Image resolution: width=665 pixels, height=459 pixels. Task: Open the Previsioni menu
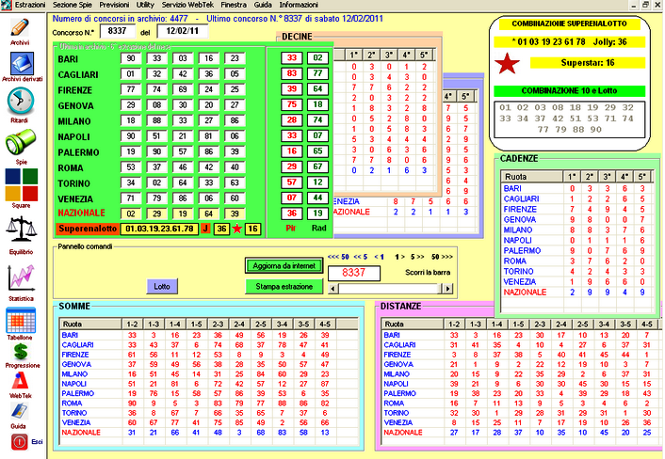[x=114, y=5]
